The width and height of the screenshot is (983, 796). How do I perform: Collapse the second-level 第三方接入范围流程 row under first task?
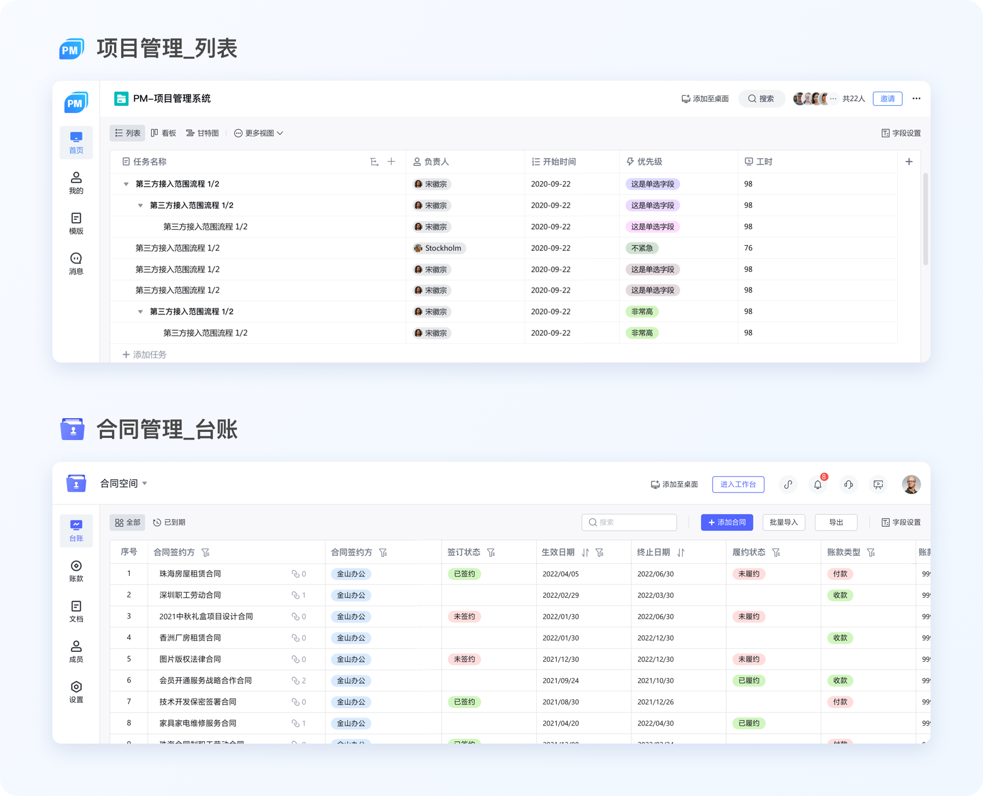pos(140,205)
